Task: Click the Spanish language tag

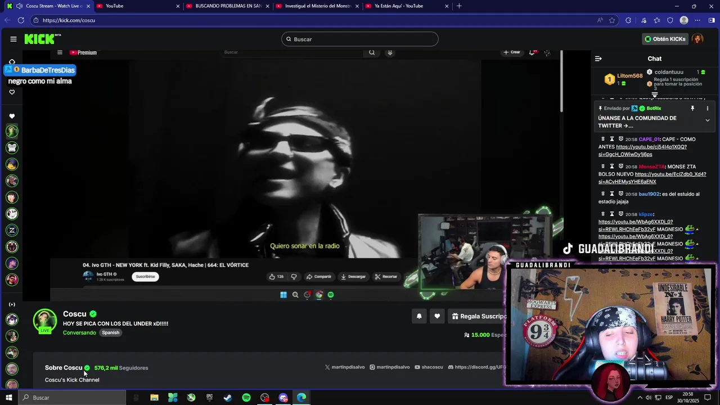Action: 110,332
